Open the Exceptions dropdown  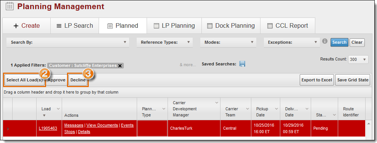coord(292,42)
